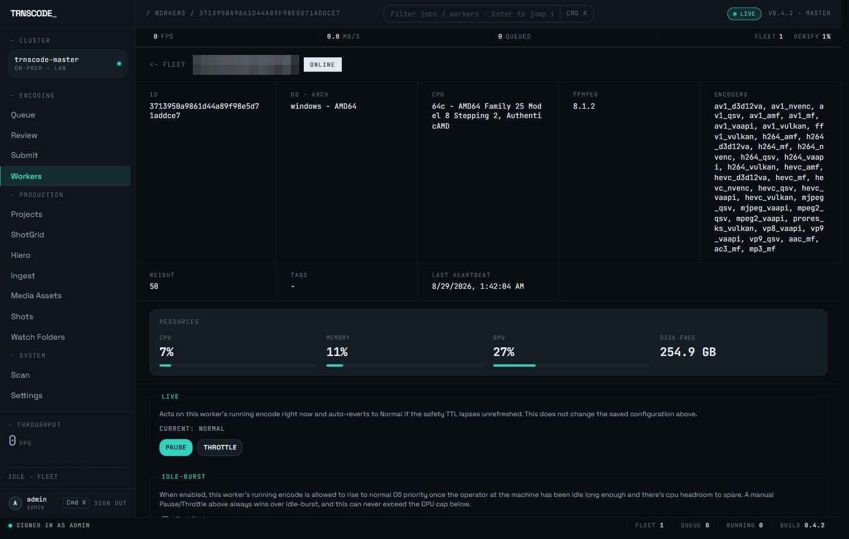Click 'BUILD 0.4.2' in the status bar
Screen dimensions: 849x539
coord(802,526)
